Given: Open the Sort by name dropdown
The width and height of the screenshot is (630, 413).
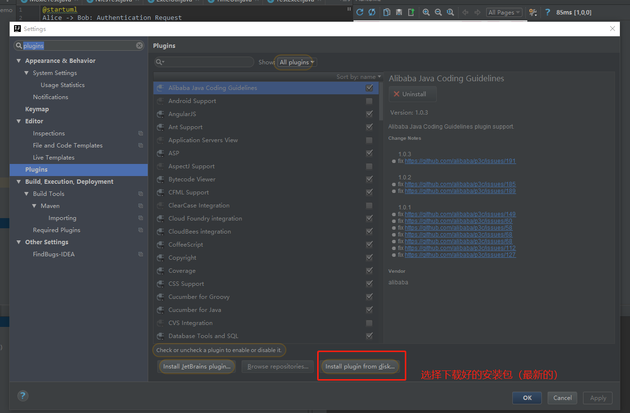Looking at the screenshot, I should [x=358, y=77].
